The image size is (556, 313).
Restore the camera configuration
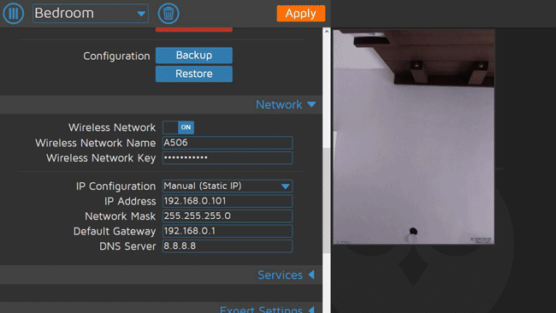point(194,74)
